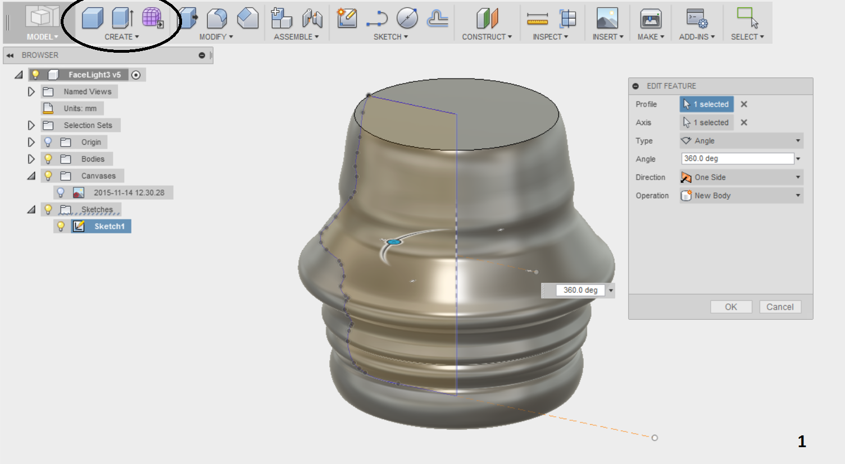
Task: Click the Make 3D Print icon
Action: 651,19
